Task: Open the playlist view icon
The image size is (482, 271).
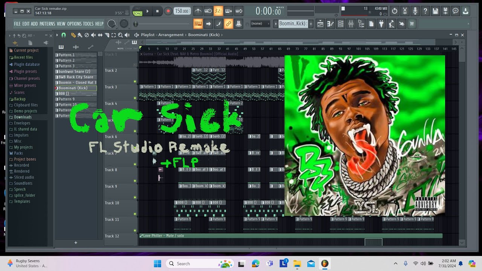Action: [320, 24]
